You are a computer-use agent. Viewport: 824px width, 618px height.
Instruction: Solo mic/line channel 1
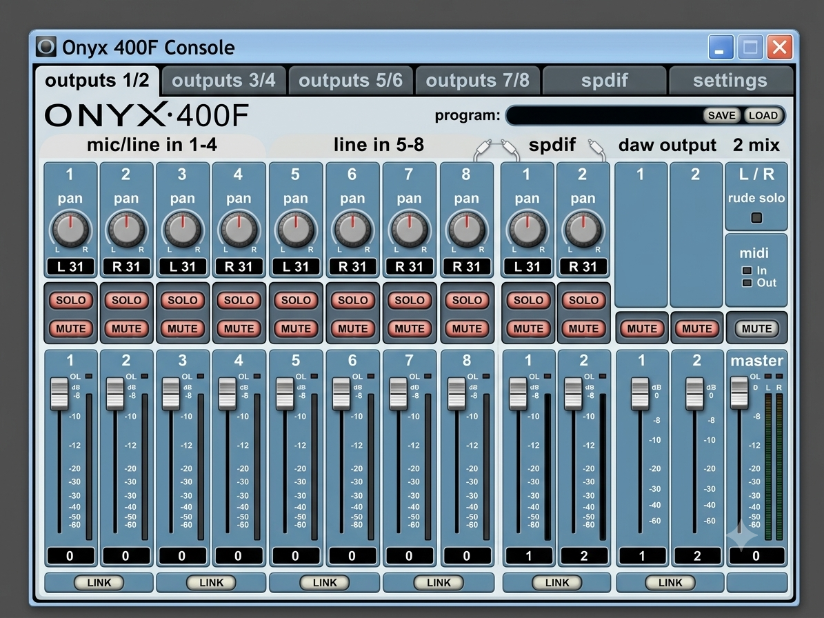click(71, 300)
